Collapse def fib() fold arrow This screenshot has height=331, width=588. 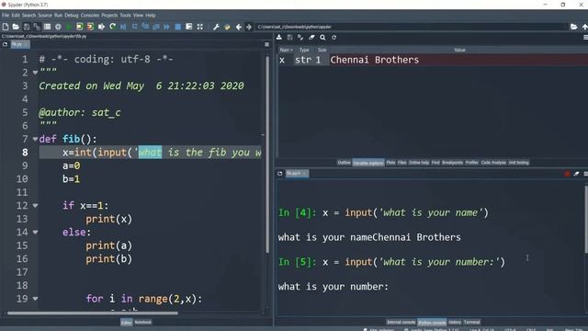coord(35,139)
